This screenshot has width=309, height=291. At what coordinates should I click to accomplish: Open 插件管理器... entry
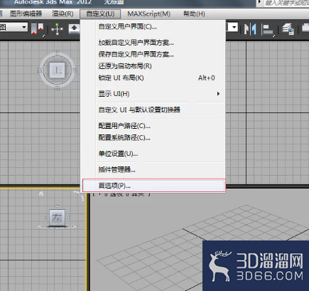click(153, 169)
